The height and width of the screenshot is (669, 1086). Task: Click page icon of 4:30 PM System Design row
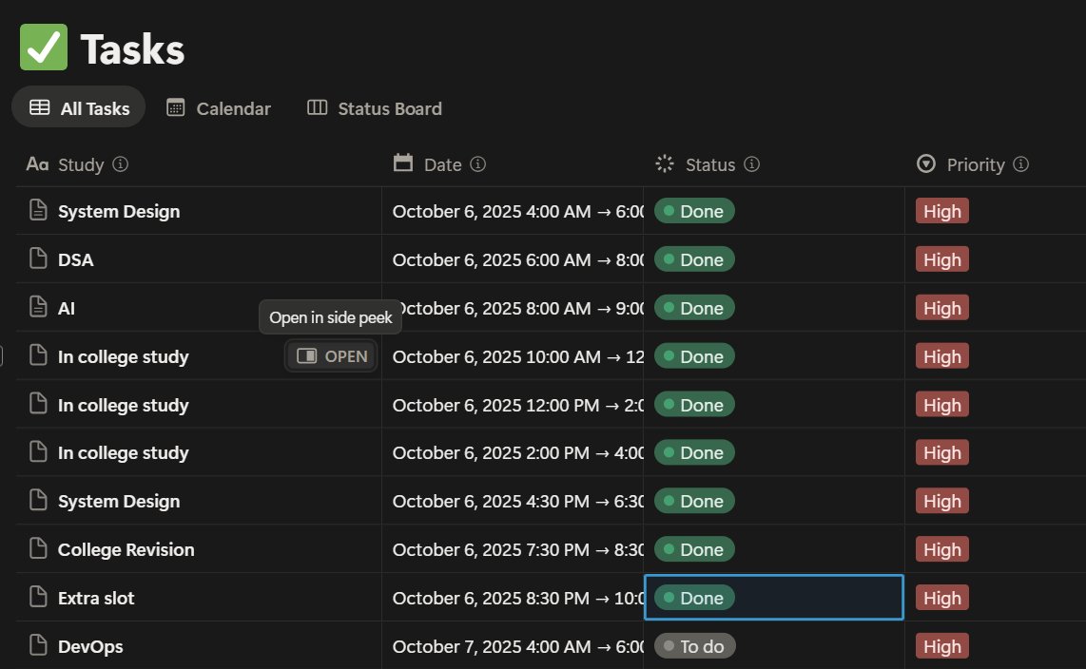click(38, 500)
